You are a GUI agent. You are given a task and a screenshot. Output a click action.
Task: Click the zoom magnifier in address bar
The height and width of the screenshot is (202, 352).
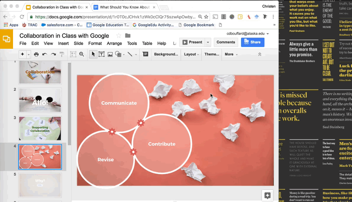(x=200, y=17)
